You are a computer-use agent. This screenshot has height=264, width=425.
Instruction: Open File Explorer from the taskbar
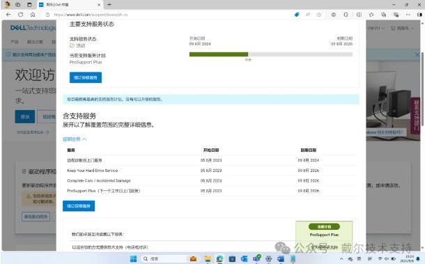[208, 258]
